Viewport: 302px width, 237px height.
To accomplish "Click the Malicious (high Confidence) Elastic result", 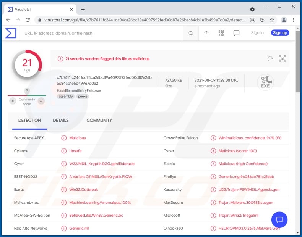I will point(243,164).
